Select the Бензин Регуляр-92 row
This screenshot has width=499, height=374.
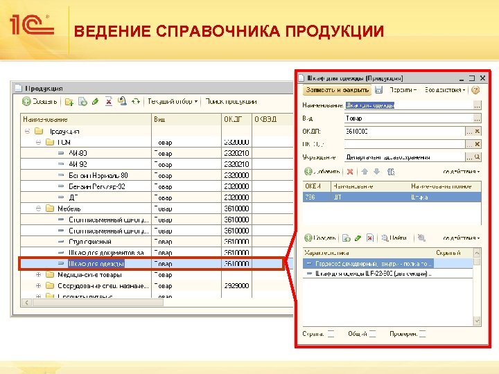coord(157,186)
